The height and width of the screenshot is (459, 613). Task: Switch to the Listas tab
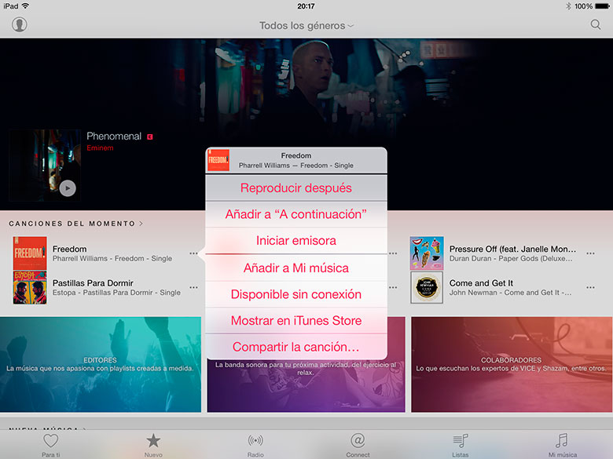[460, 446]
